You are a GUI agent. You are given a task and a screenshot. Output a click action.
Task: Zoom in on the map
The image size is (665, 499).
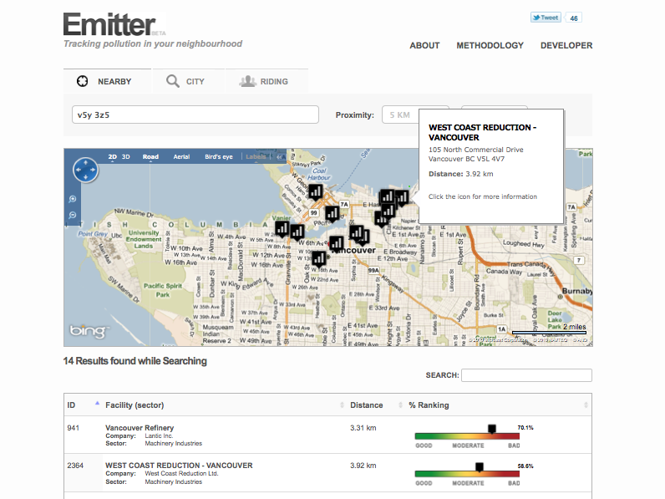(x=74, y=199)
